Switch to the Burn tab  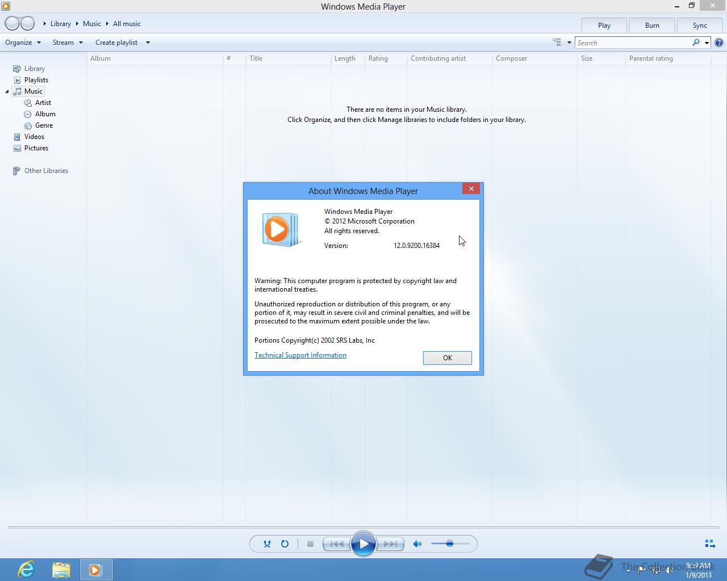652,26
